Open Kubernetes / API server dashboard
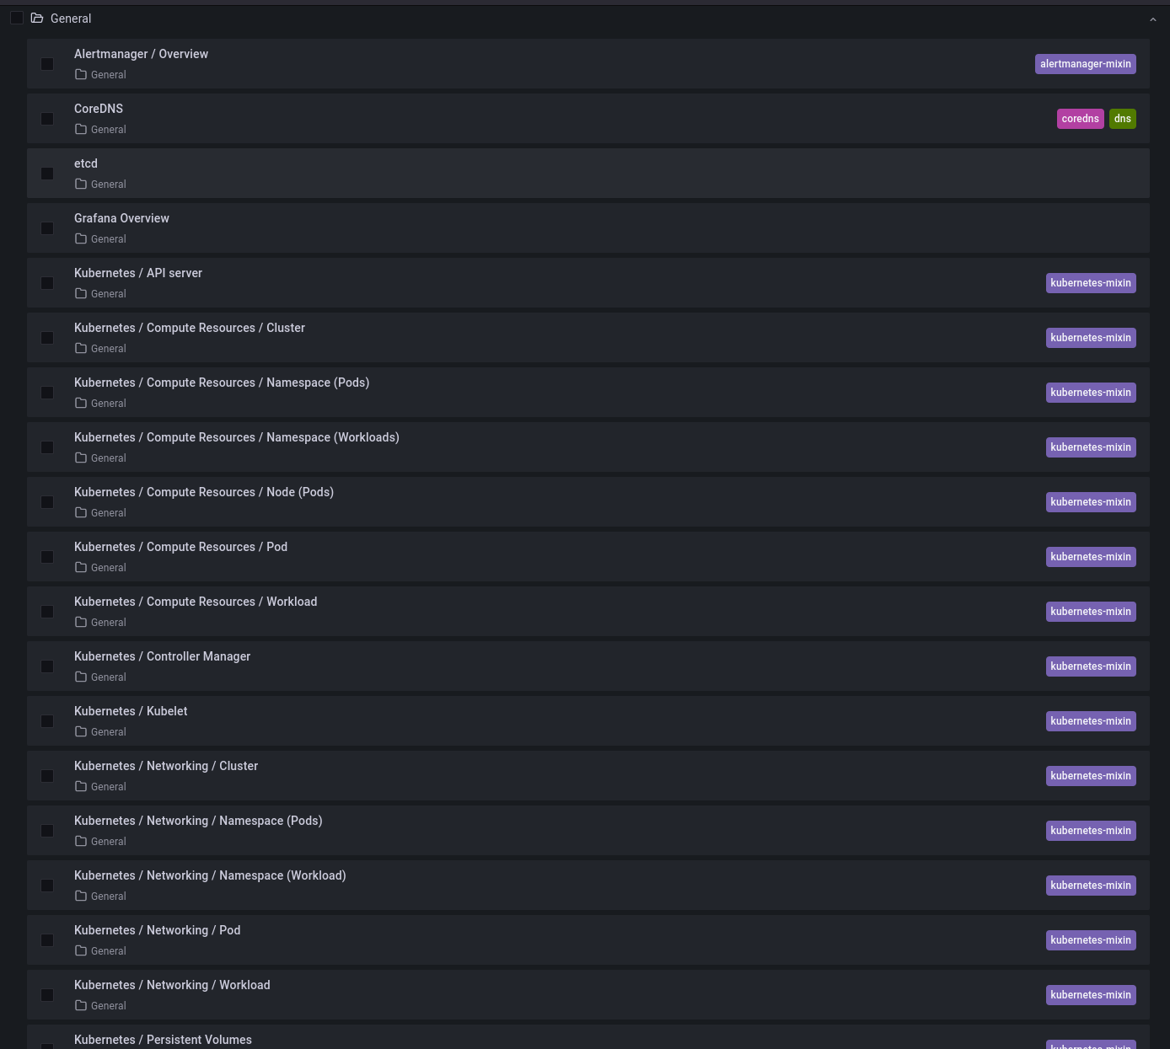Screen dimensions: 1170x1049 [138, 273]
